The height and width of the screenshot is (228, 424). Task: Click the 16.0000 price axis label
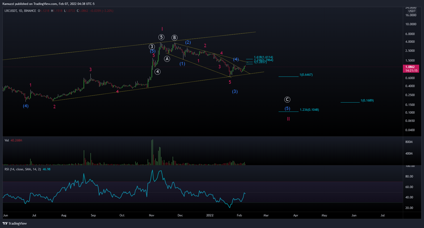411,15
